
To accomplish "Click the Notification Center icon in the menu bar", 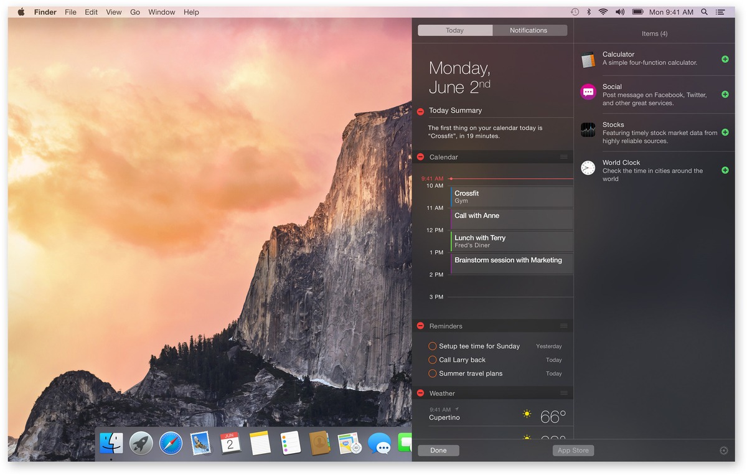I will 720,11.
